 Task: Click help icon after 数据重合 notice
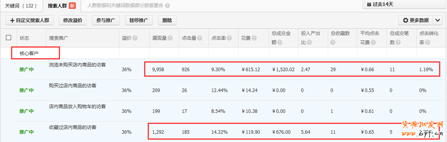167,6
